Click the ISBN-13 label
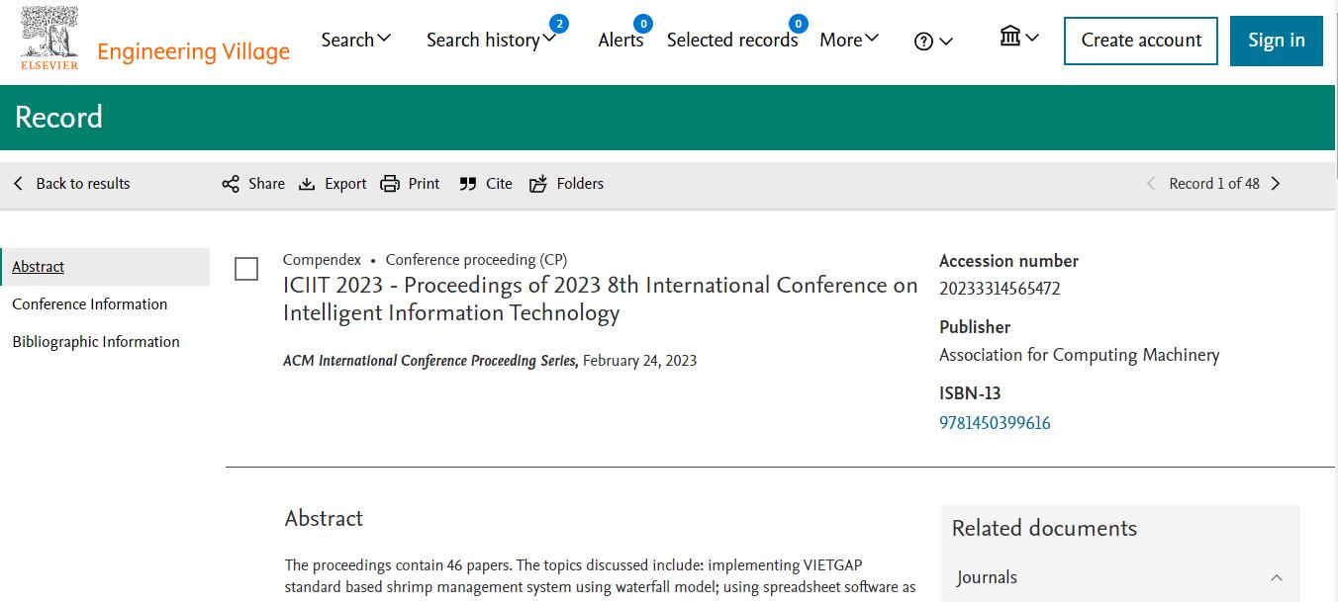The width and height of the screenshot is (1338, 602). click(970, 393)
